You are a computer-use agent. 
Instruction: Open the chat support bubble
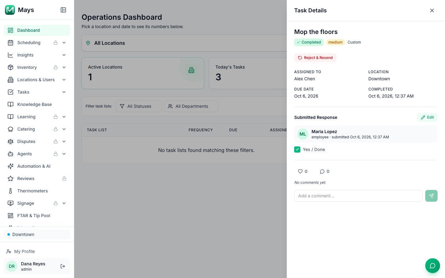click(432, 266)
